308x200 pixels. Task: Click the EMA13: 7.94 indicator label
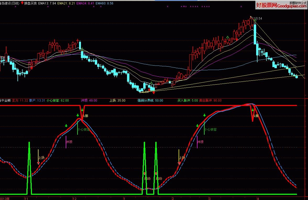tap(46, 3)
